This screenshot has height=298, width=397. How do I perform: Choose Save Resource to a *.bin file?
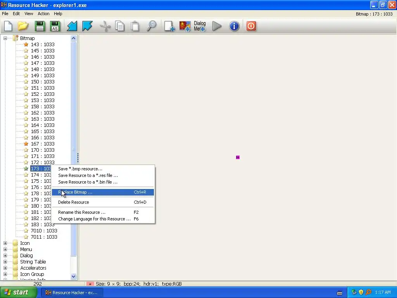tap(103, 182)
